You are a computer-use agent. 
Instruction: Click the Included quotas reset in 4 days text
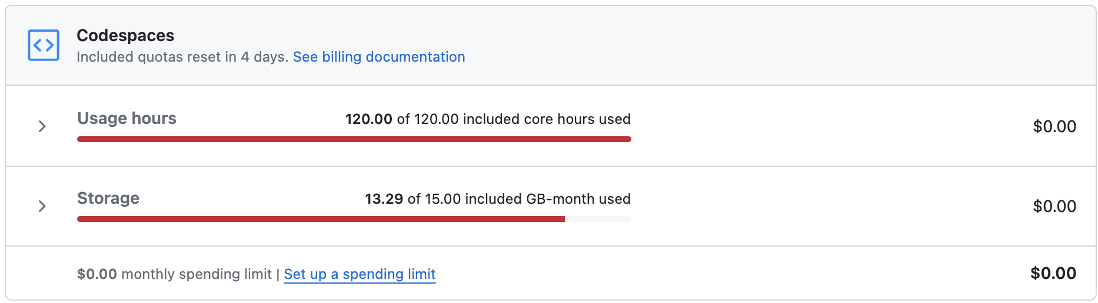pos(182,57)
